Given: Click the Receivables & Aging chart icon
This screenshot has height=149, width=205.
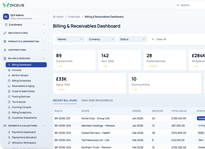Looking at the screenshot, I should [x=9, y=86].
